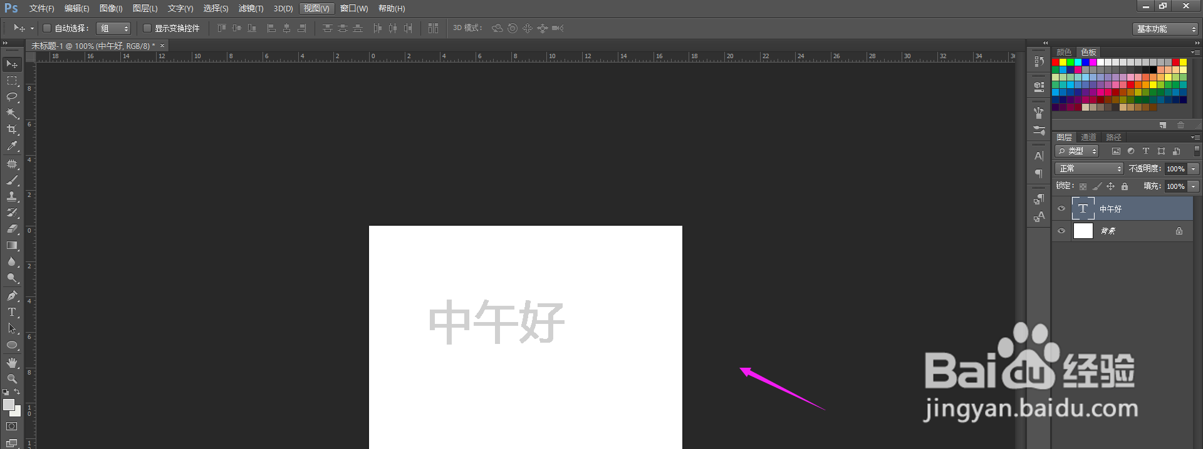The width and height of the screenshot is (1203, 449).
Task: Select the Magic Wand tool
Action: [x=12, y=113]
